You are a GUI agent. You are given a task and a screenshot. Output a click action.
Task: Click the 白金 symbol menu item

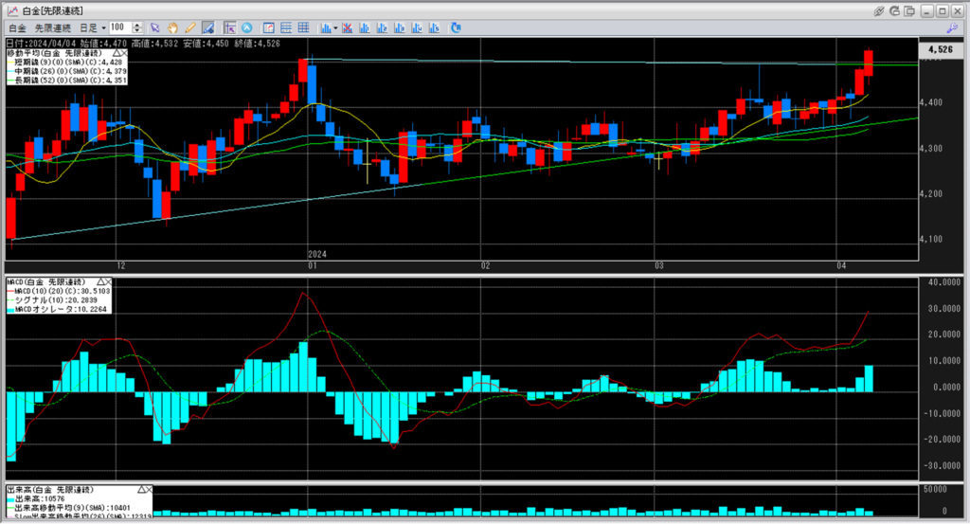click(x=16, y=28)
